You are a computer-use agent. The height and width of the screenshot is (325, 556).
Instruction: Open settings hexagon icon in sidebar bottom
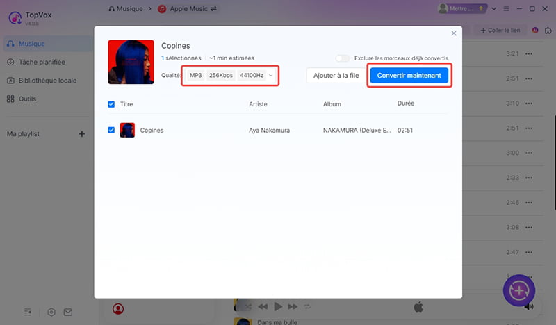51,312
